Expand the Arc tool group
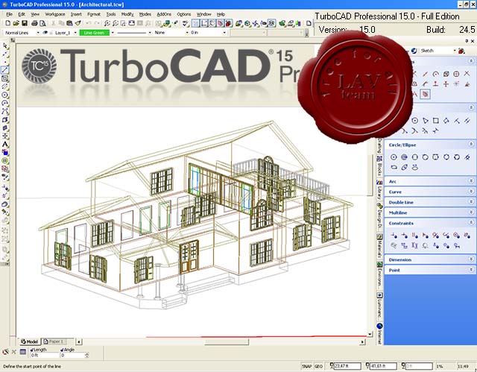This screenshot has height=372, width=477. click(x=471, y=181)
